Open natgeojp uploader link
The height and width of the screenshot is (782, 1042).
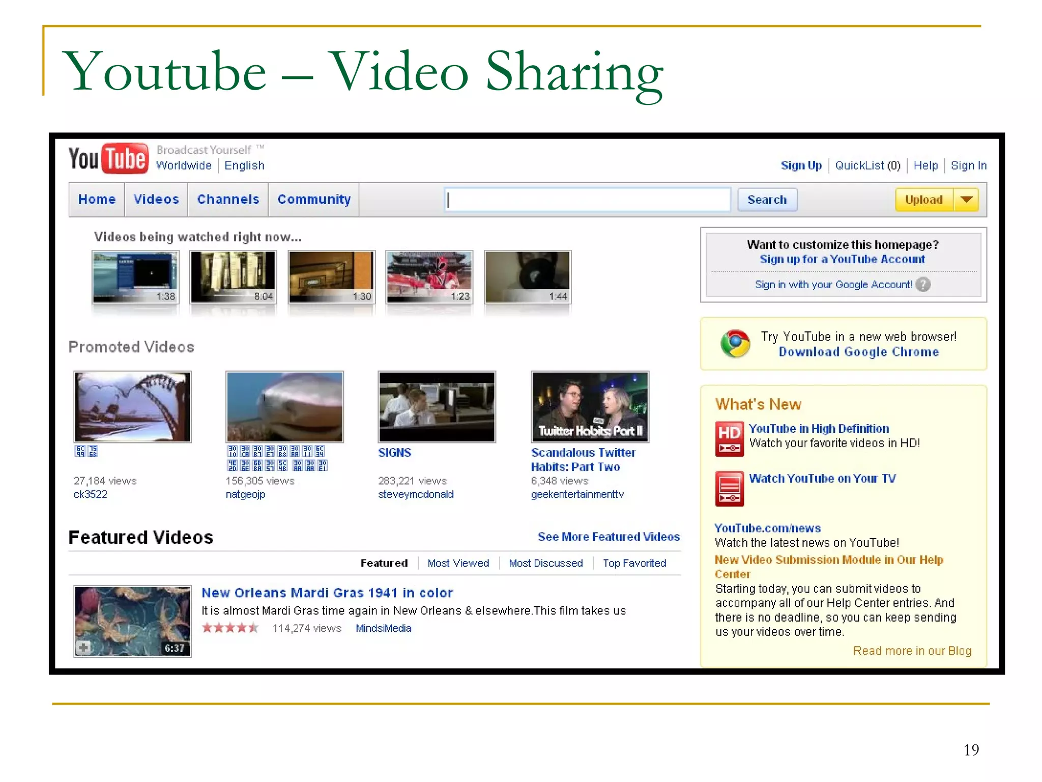pyautogui.click(x=245, y=494)
